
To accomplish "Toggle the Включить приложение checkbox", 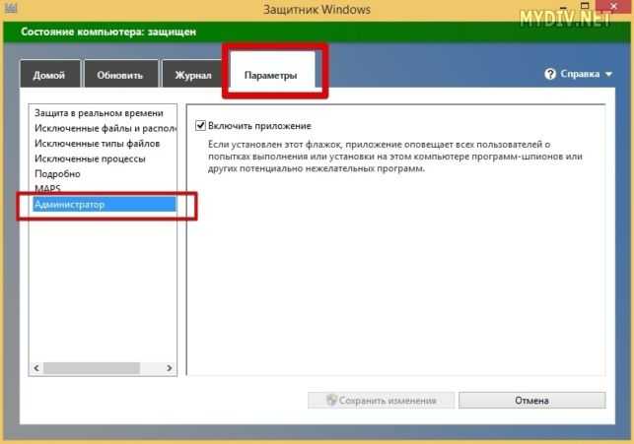I will 200,126.
